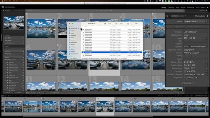The width and height of the screenshot is (210, 118).
Task: Collapse the Metadata panel triangle
Action: (x=208, y=16)
